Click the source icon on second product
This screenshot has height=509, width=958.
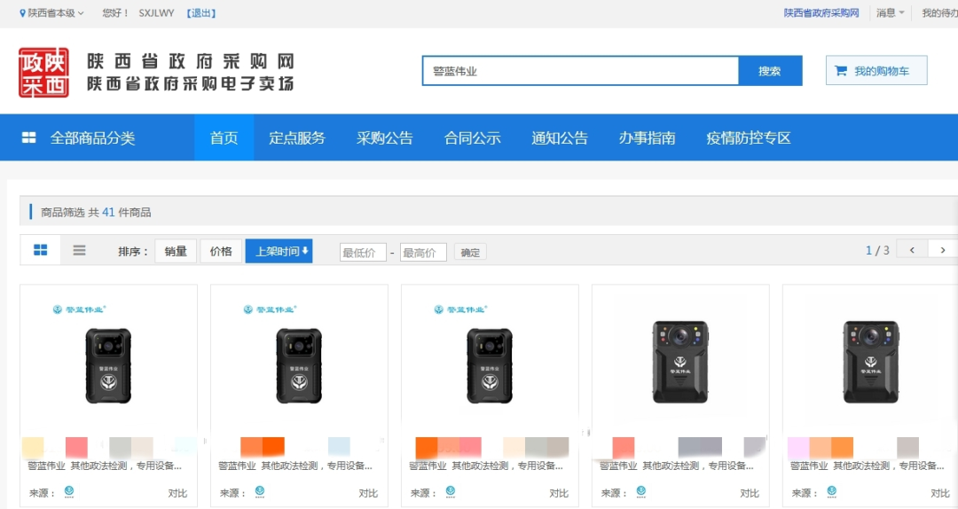260,491
